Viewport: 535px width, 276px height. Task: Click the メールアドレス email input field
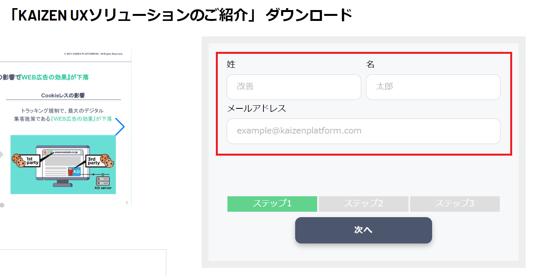pyautogui.click(x=363, y=131)
